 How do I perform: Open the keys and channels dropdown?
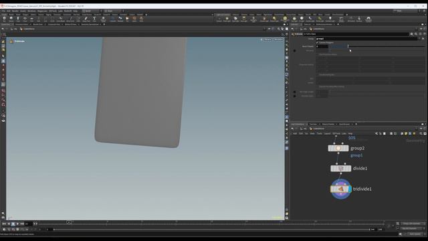[413, 224]
